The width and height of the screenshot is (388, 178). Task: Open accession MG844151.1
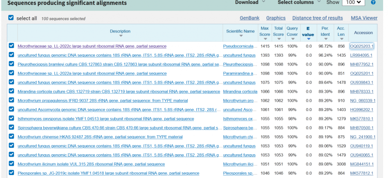(x=362, y=164)
